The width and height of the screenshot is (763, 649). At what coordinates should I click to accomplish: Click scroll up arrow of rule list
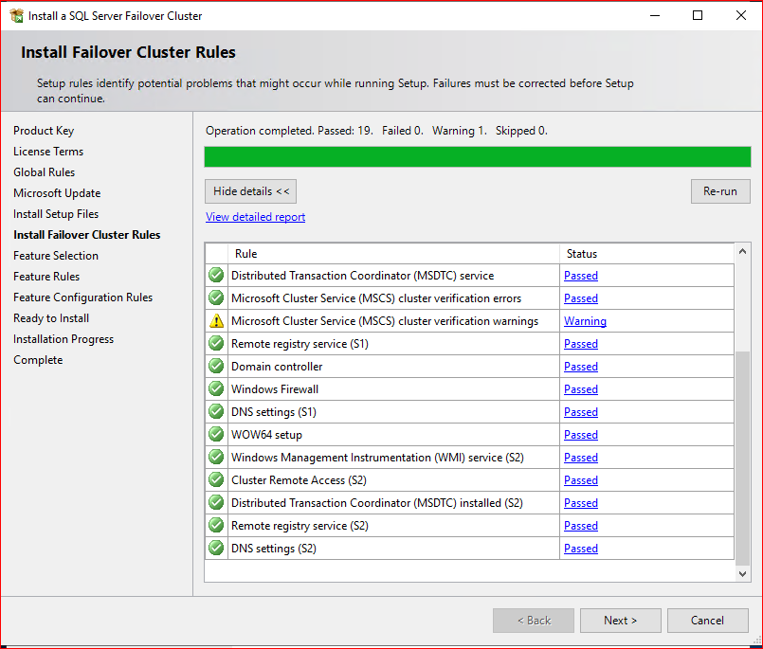click(x=742, y=251)
